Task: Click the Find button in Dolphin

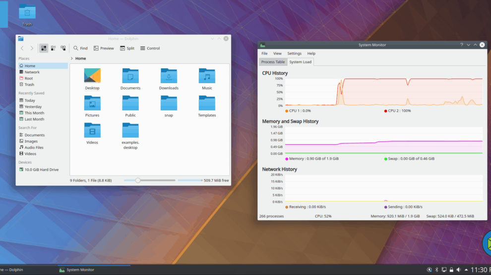Action: click(80, 48)
